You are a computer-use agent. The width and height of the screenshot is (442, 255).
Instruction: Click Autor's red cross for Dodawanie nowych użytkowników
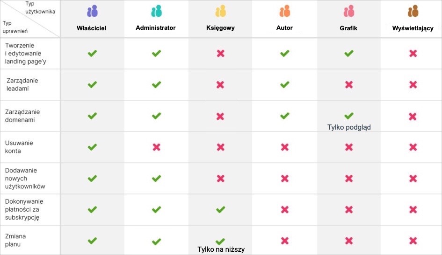[284, 179]
